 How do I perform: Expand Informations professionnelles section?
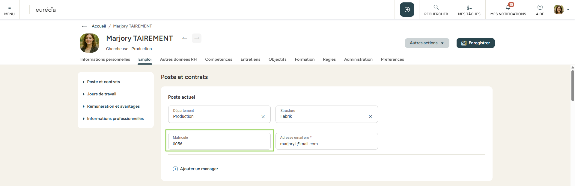[115, 118]
